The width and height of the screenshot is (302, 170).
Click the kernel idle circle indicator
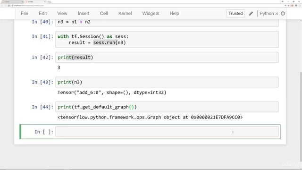[x=283, y=14]
